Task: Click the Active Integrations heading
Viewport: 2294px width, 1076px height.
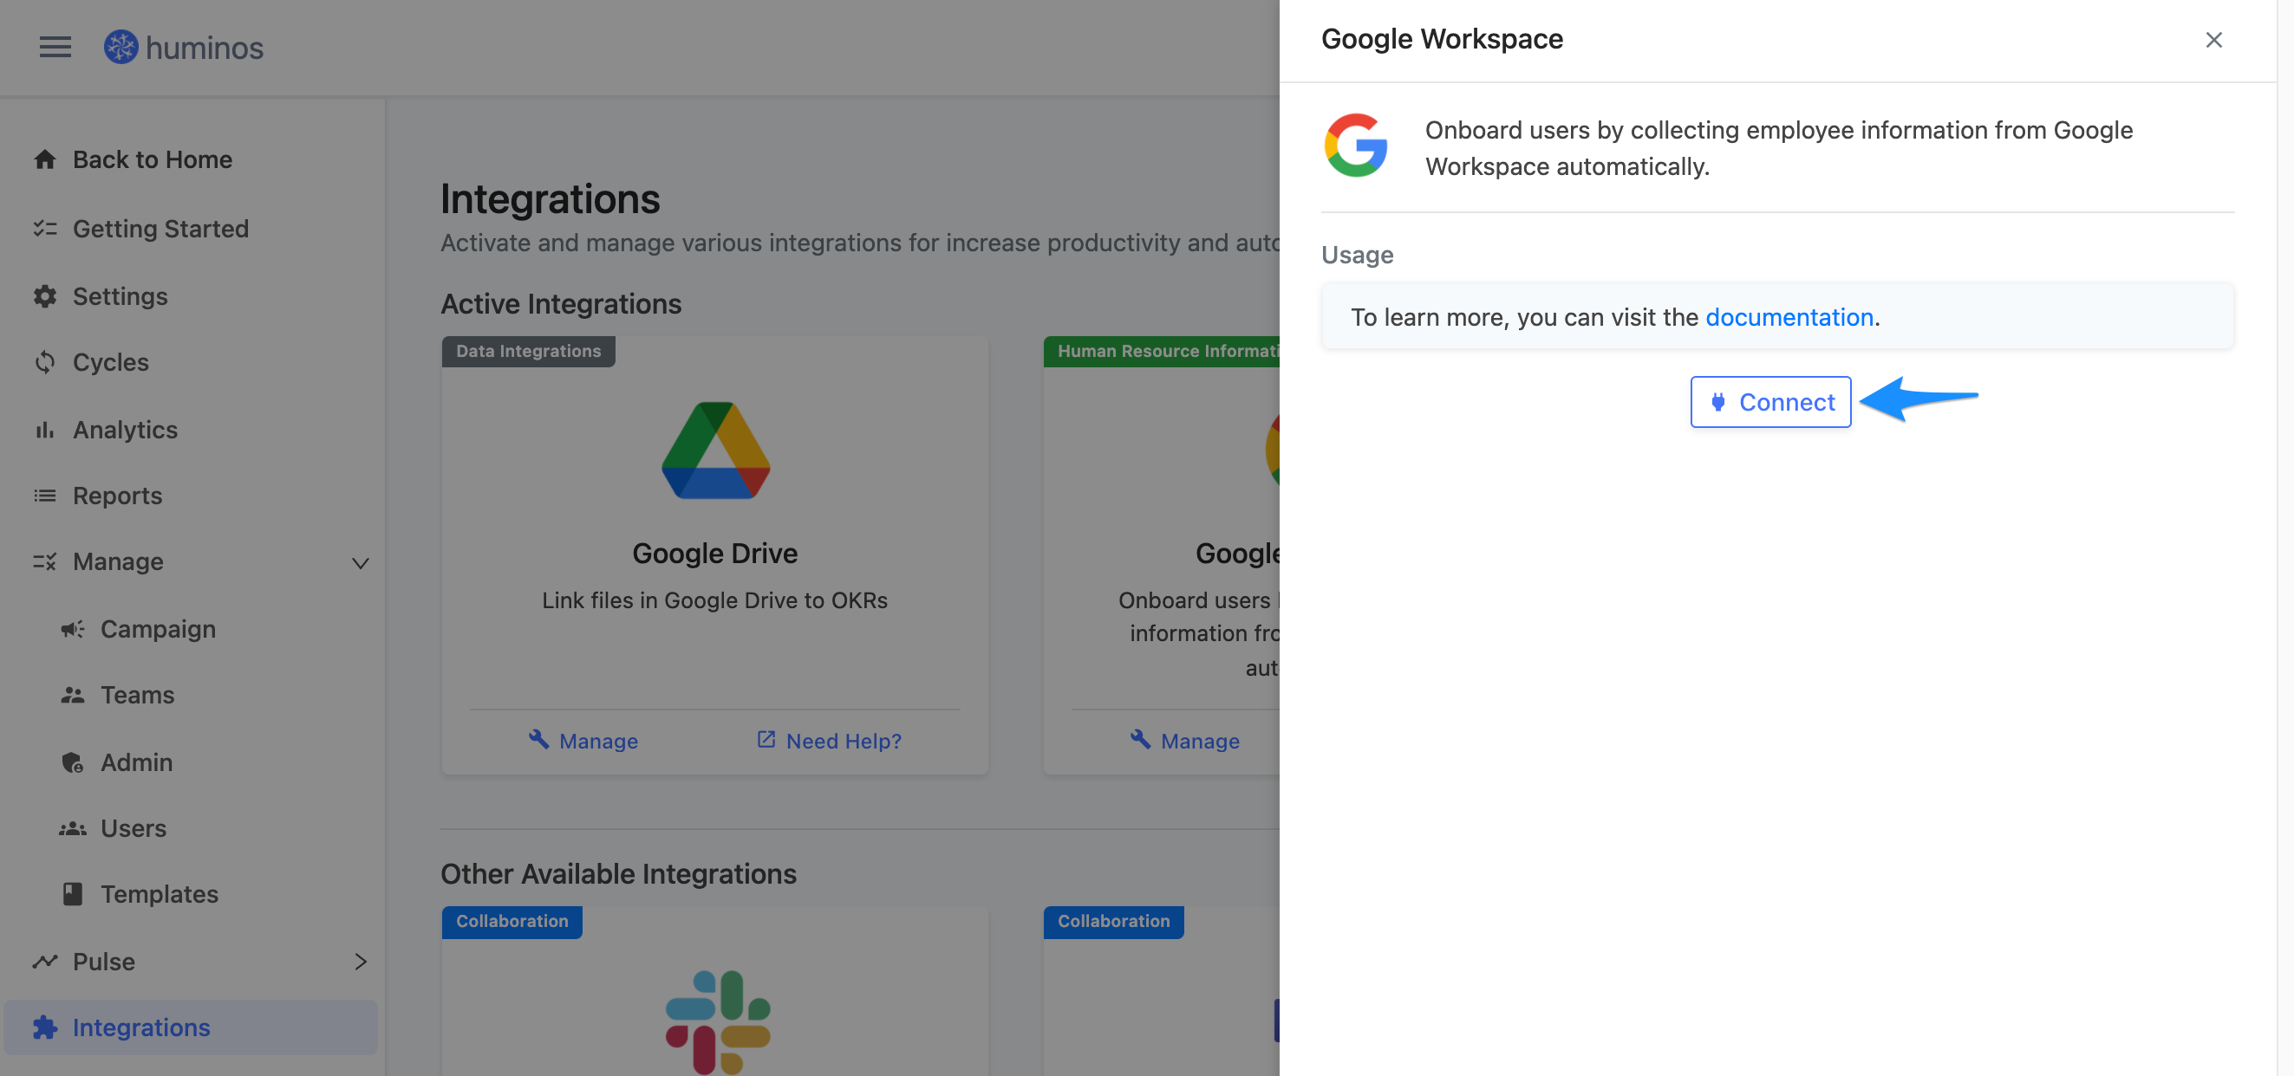Action: (561, 303)
